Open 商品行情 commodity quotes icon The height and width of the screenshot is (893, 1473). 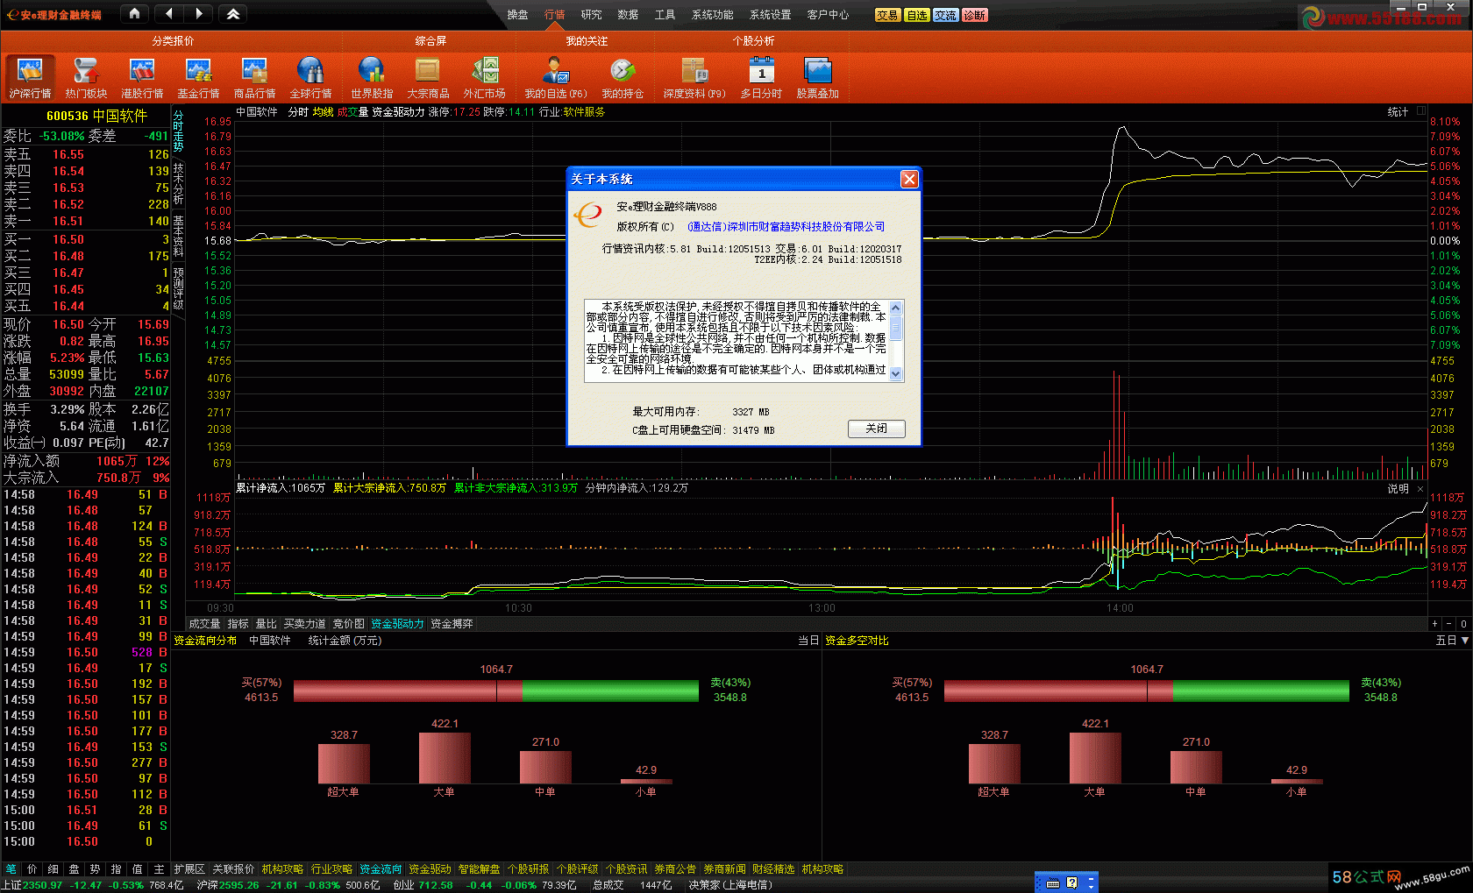[x=254, y=78]
